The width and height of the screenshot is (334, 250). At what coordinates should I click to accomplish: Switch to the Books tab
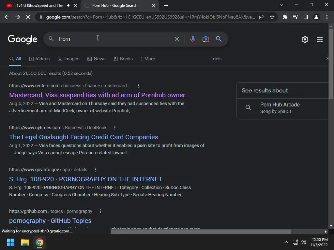[123, 59]
